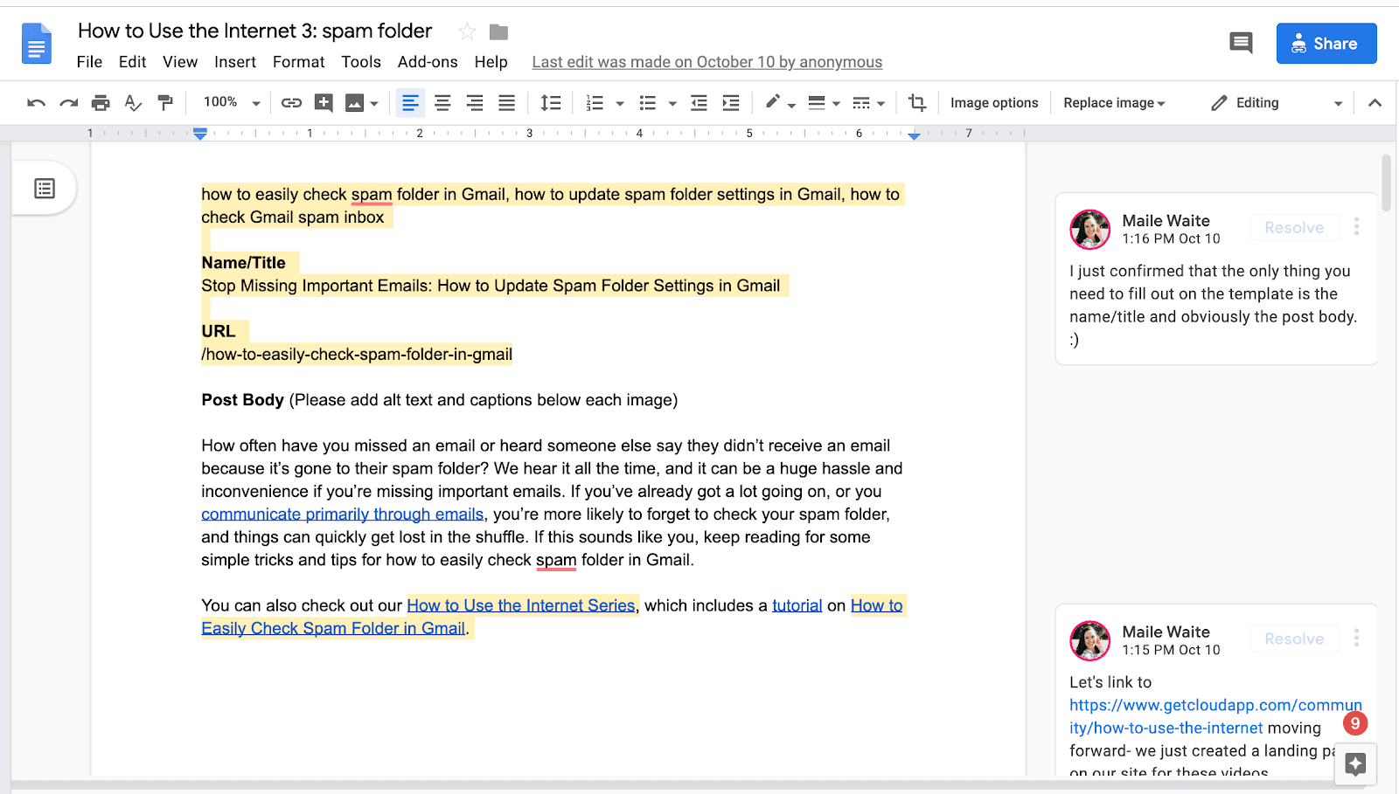Screen dimensions: 1399x794
Task: Open the getcloudapp.com link in the comment
Action: (x=1215, y=716)
